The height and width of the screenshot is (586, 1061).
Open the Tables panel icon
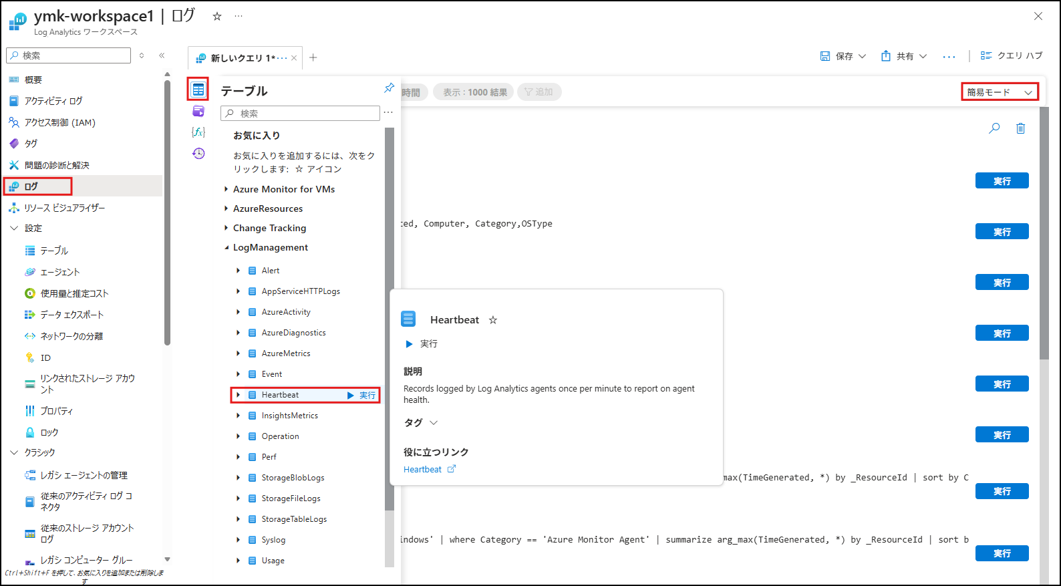point(198,90)
